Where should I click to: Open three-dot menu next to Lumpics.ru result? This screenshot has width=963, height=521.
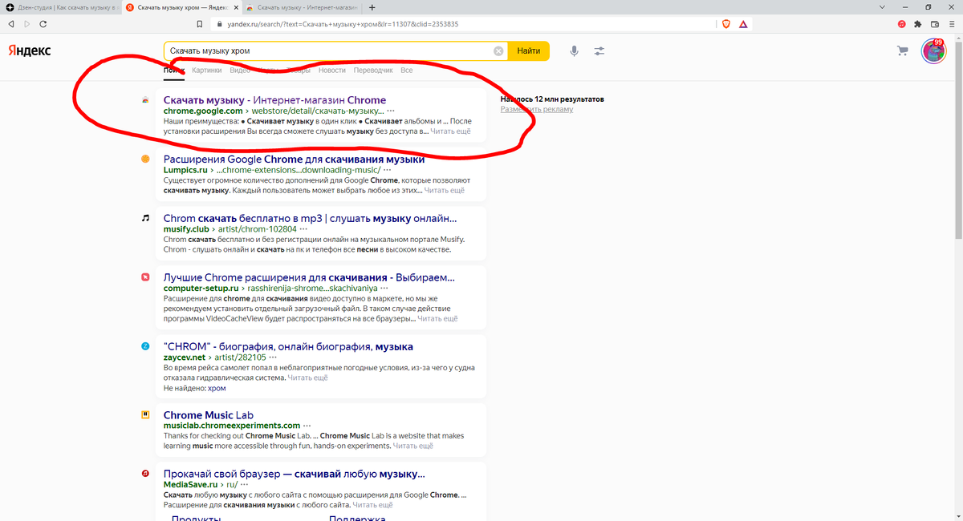(387, 170)
